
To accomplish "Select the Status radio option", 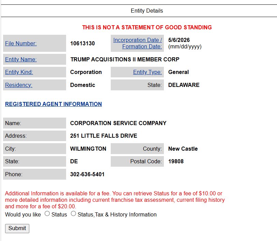I will point(47,214).
